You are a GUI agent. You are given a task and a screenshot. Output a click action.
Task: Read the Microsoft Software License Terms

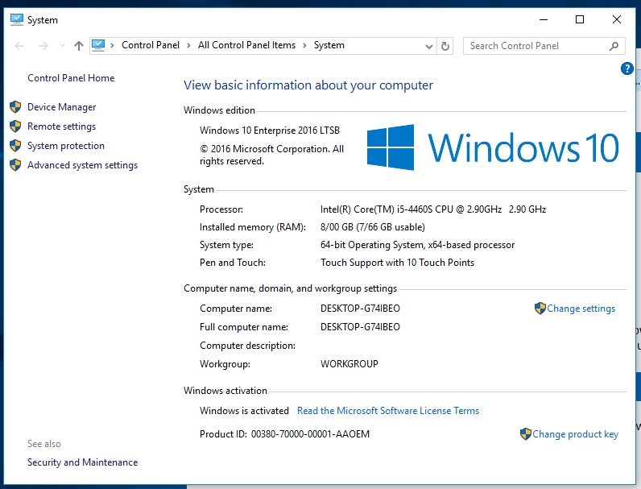click(x=388, y=411)
